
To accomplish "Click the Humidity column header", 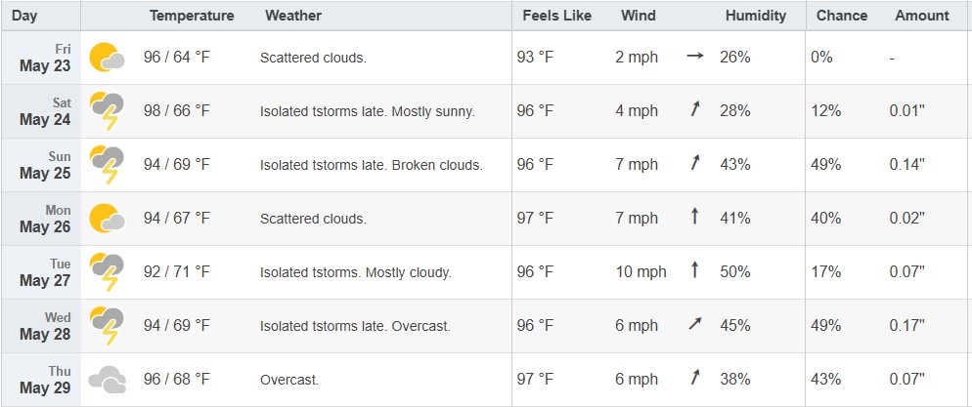I will tap(756, 16).
